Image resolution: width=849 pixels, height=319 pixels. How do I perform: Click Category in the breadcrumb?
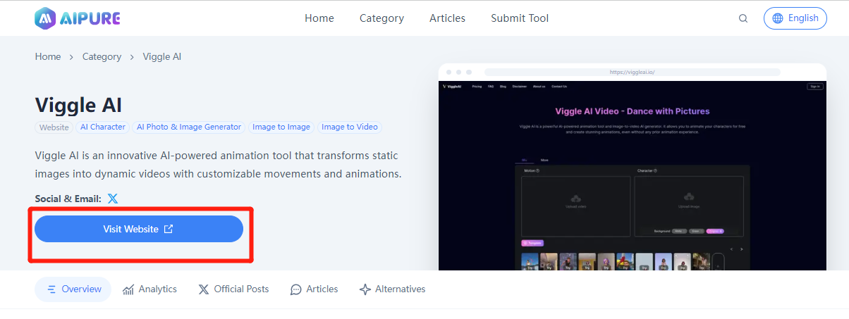coord(102,56)
